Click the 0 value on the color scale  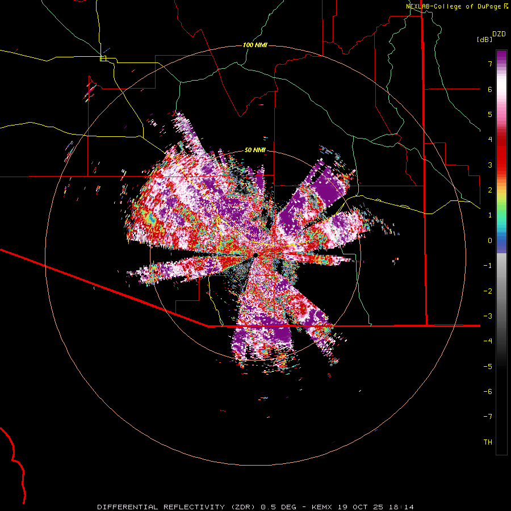pyautogui.click(x=490, y=240)
